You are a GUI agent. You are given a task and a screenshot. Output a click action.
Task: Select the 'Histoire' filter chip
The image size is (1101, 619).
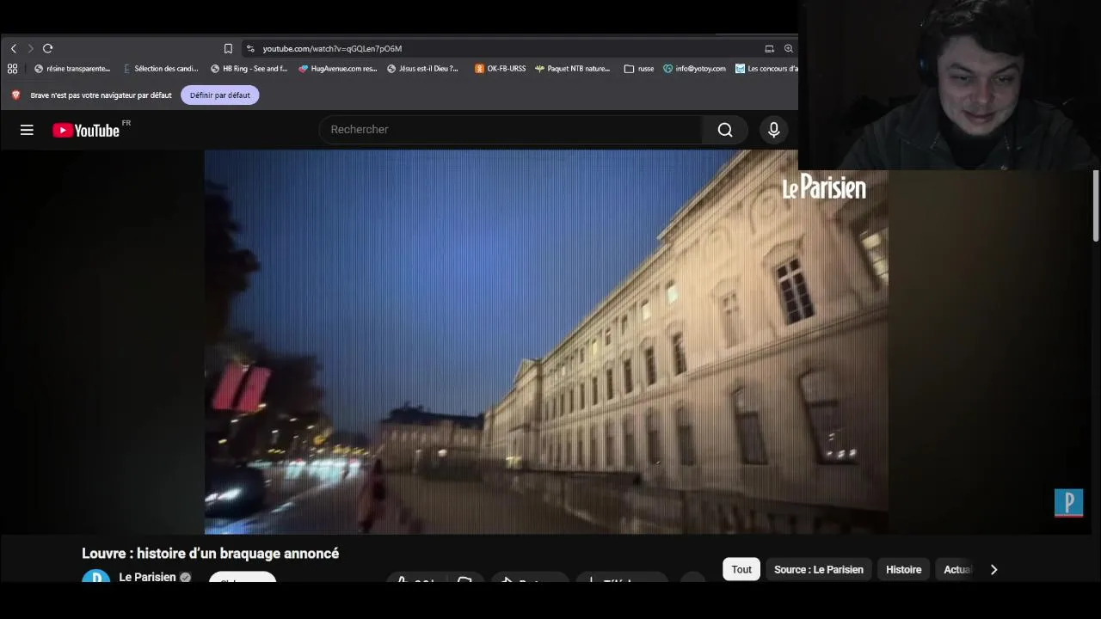903,569
